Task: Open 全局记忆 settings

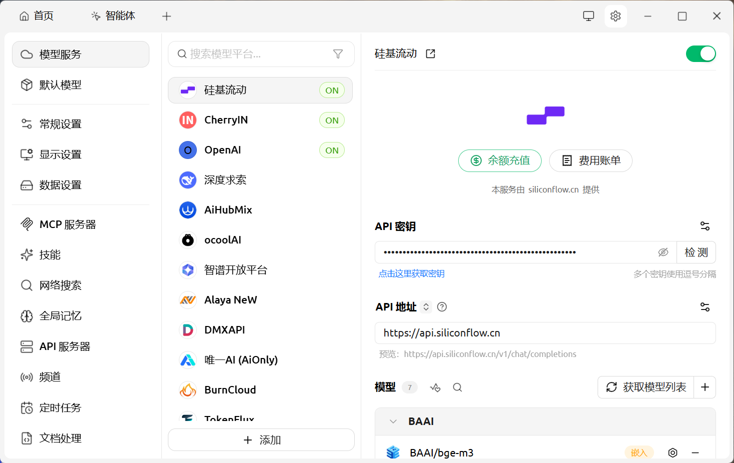Action: (80, 316)
